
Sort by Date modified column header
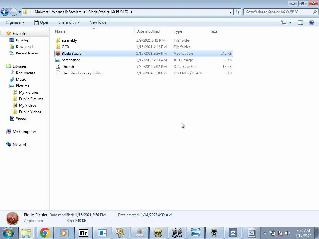153,31
